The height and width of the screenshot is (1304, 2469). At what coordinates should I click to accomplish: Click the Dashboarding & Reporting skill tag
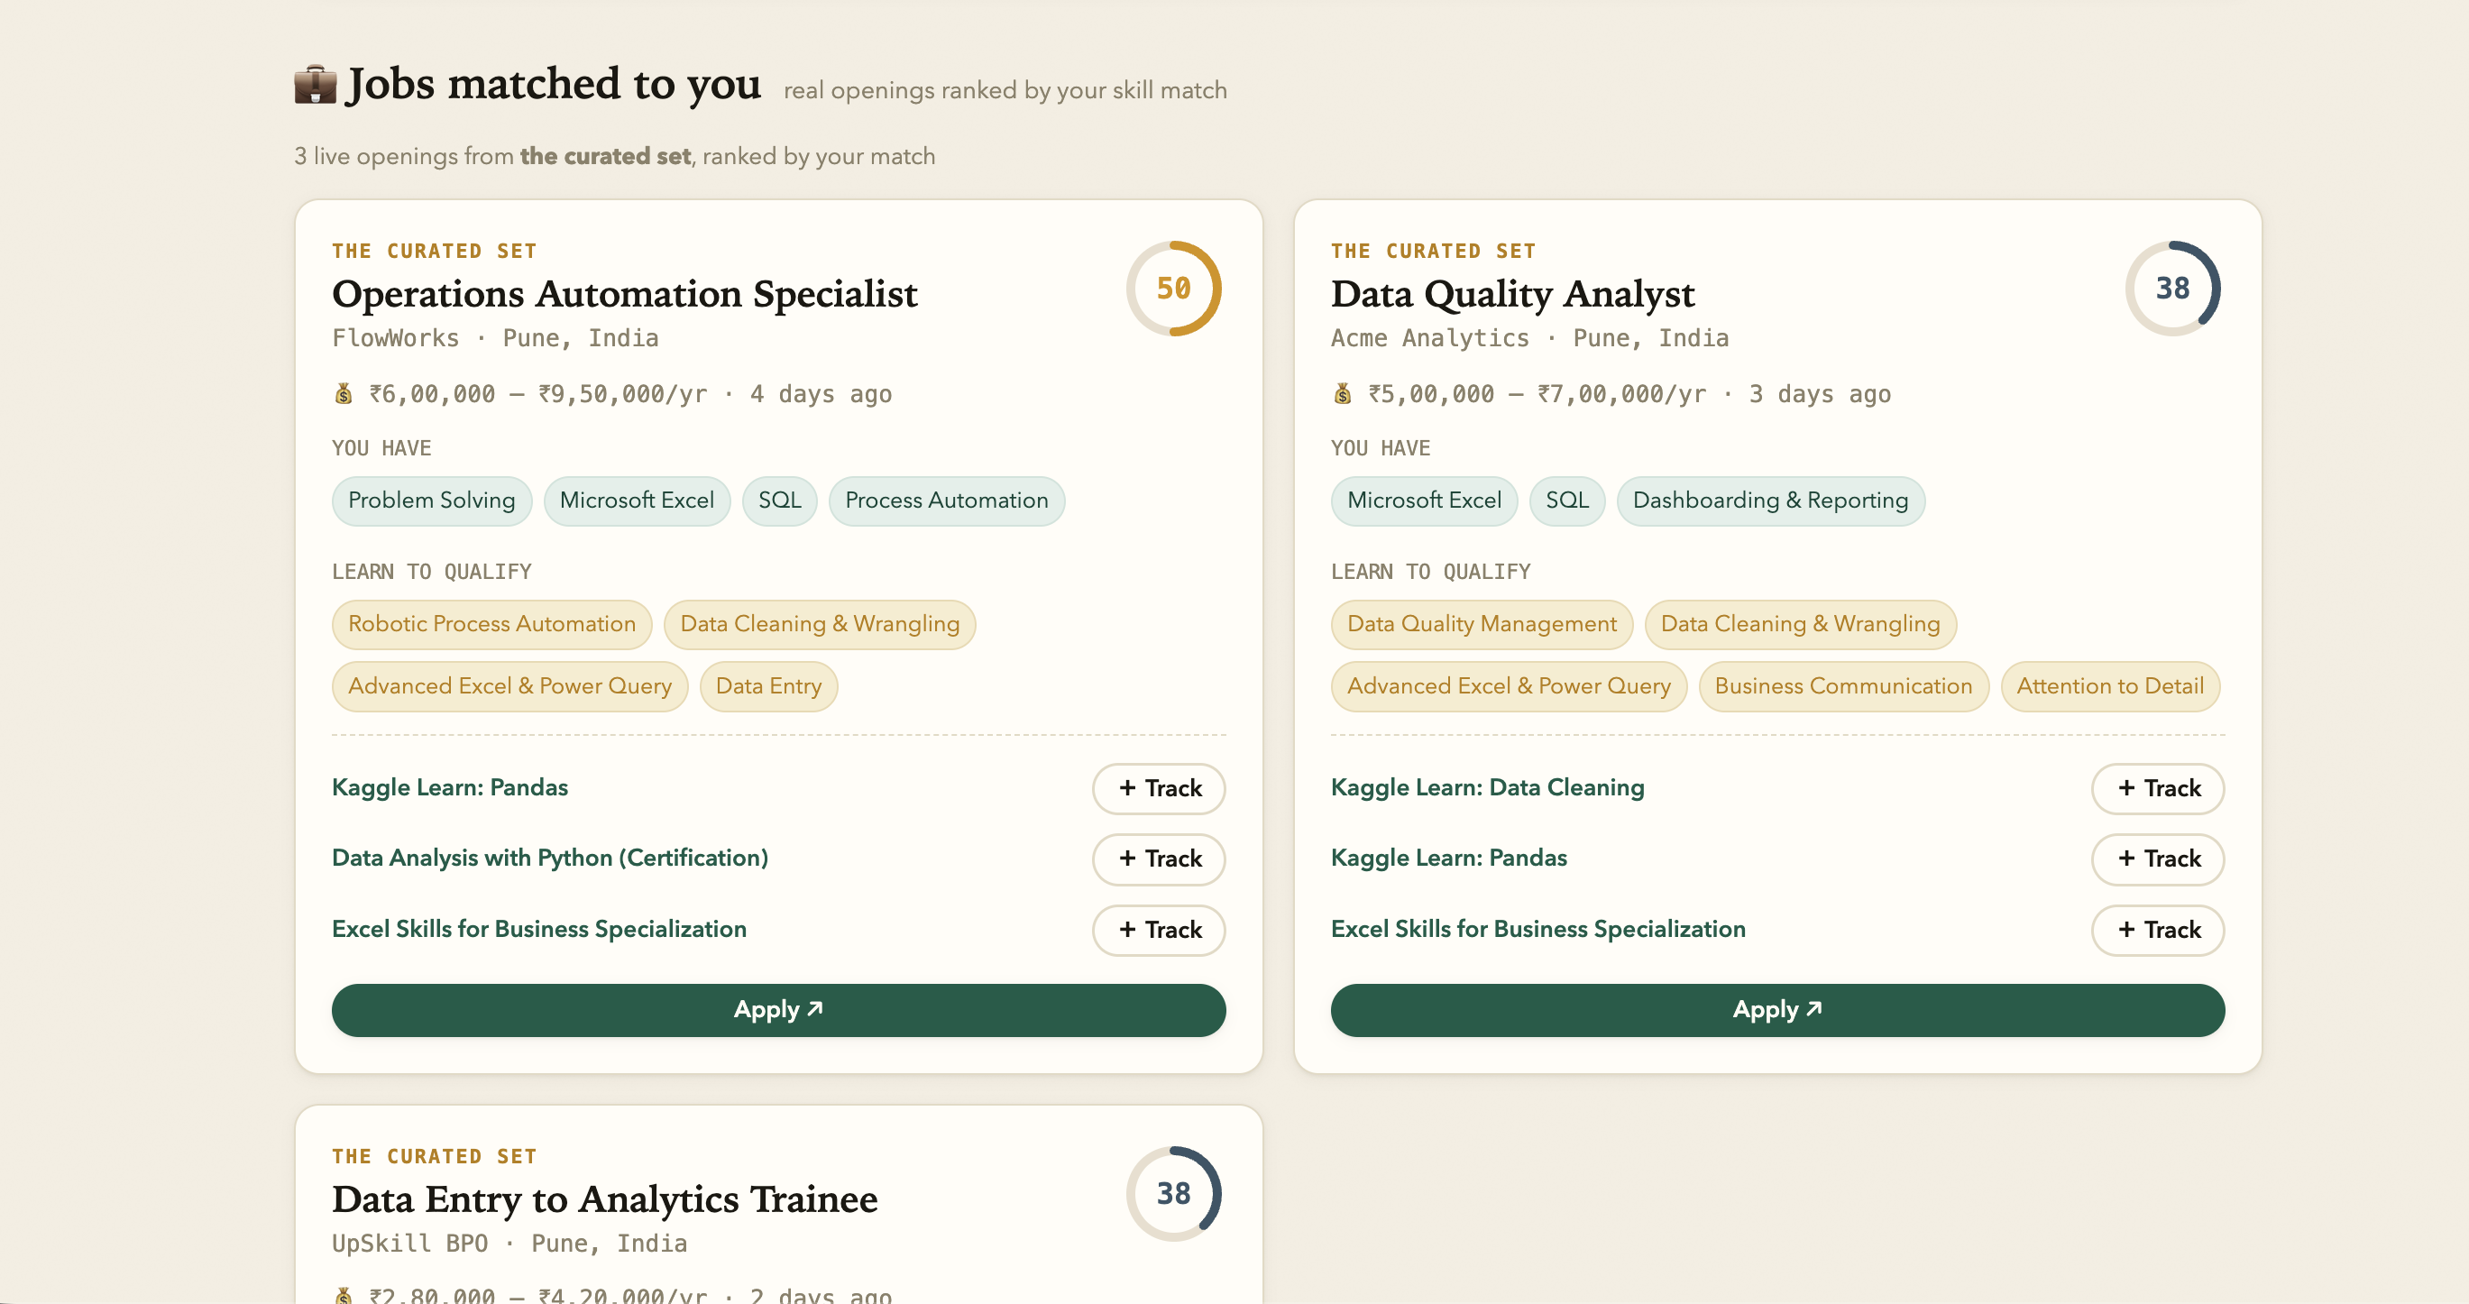click(1770, 500)
